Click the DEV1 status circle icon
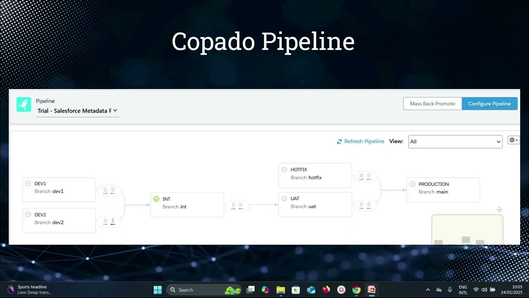Image resolution: width=529 pixels, height=298 pixels. [28, 183]
